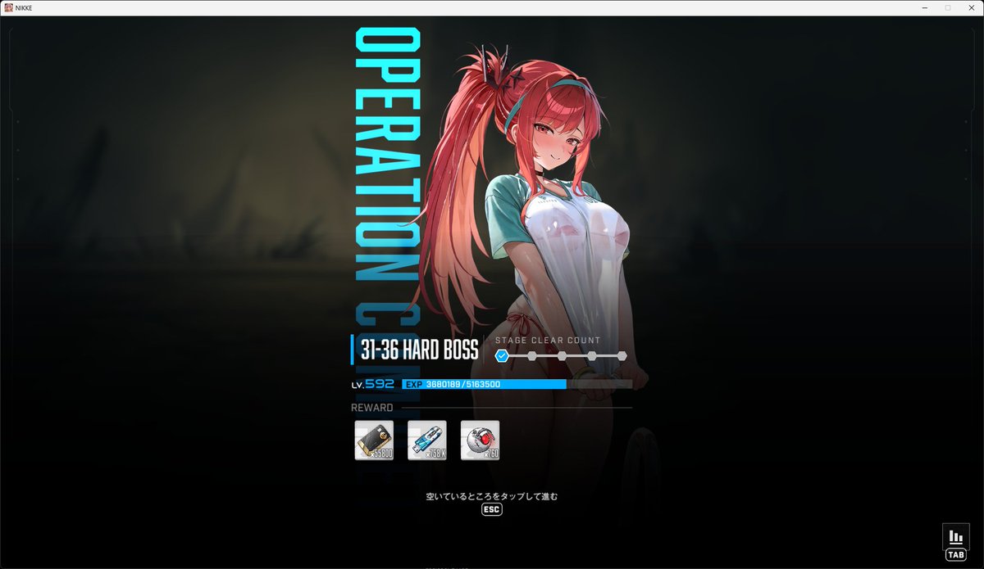Click the third stage clear count marker
The image size is (984, 569).
562,356
